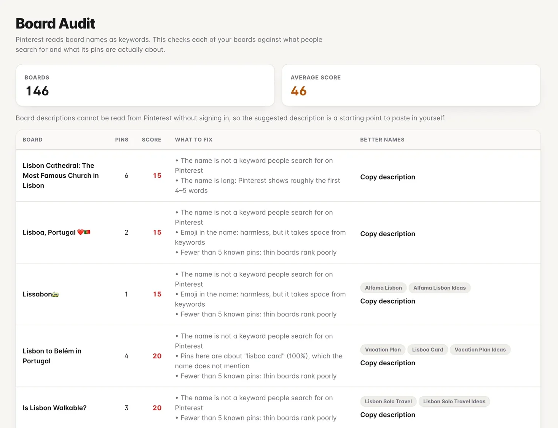Screen dimensions: 558x428
Task: Click the "Lisboa Card" name chip
Action: tap(427, 350)
